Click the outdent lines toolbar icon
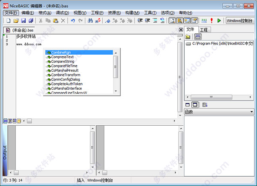257x186 pixels. pos(140,21)
